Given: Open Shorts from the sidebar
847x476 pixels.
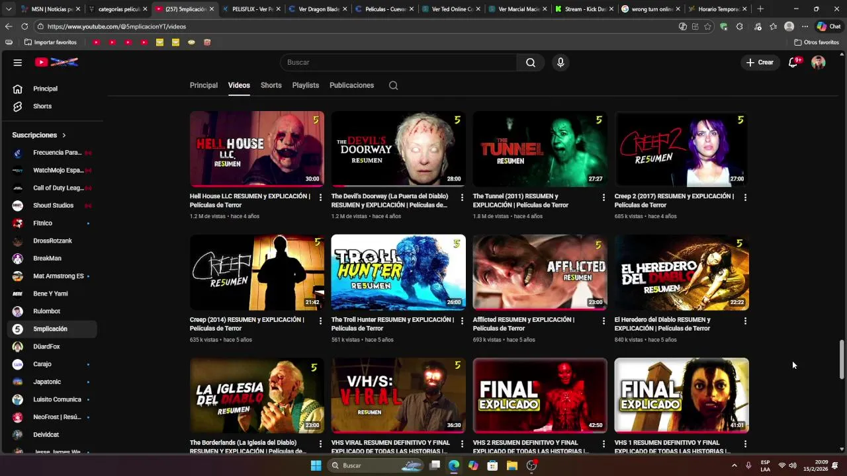Looking at the screenshot, I should tap(52, 106).
